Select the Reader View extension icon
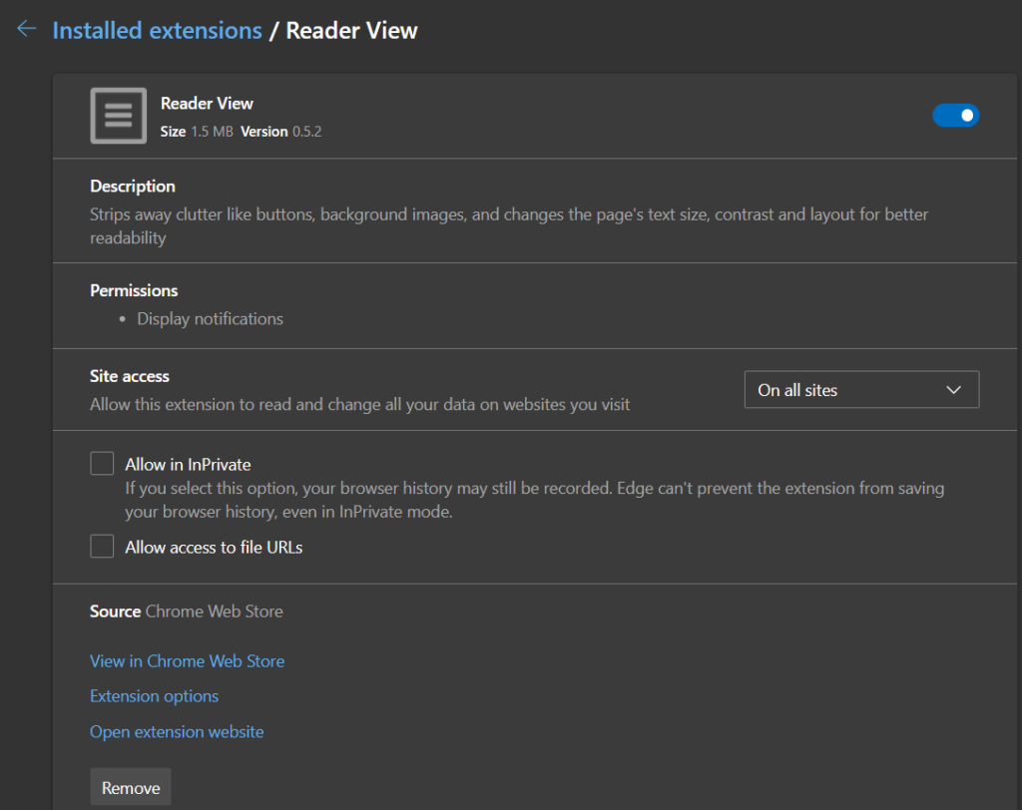Screen dimensions: 1022x810 [x=118, y=115]
